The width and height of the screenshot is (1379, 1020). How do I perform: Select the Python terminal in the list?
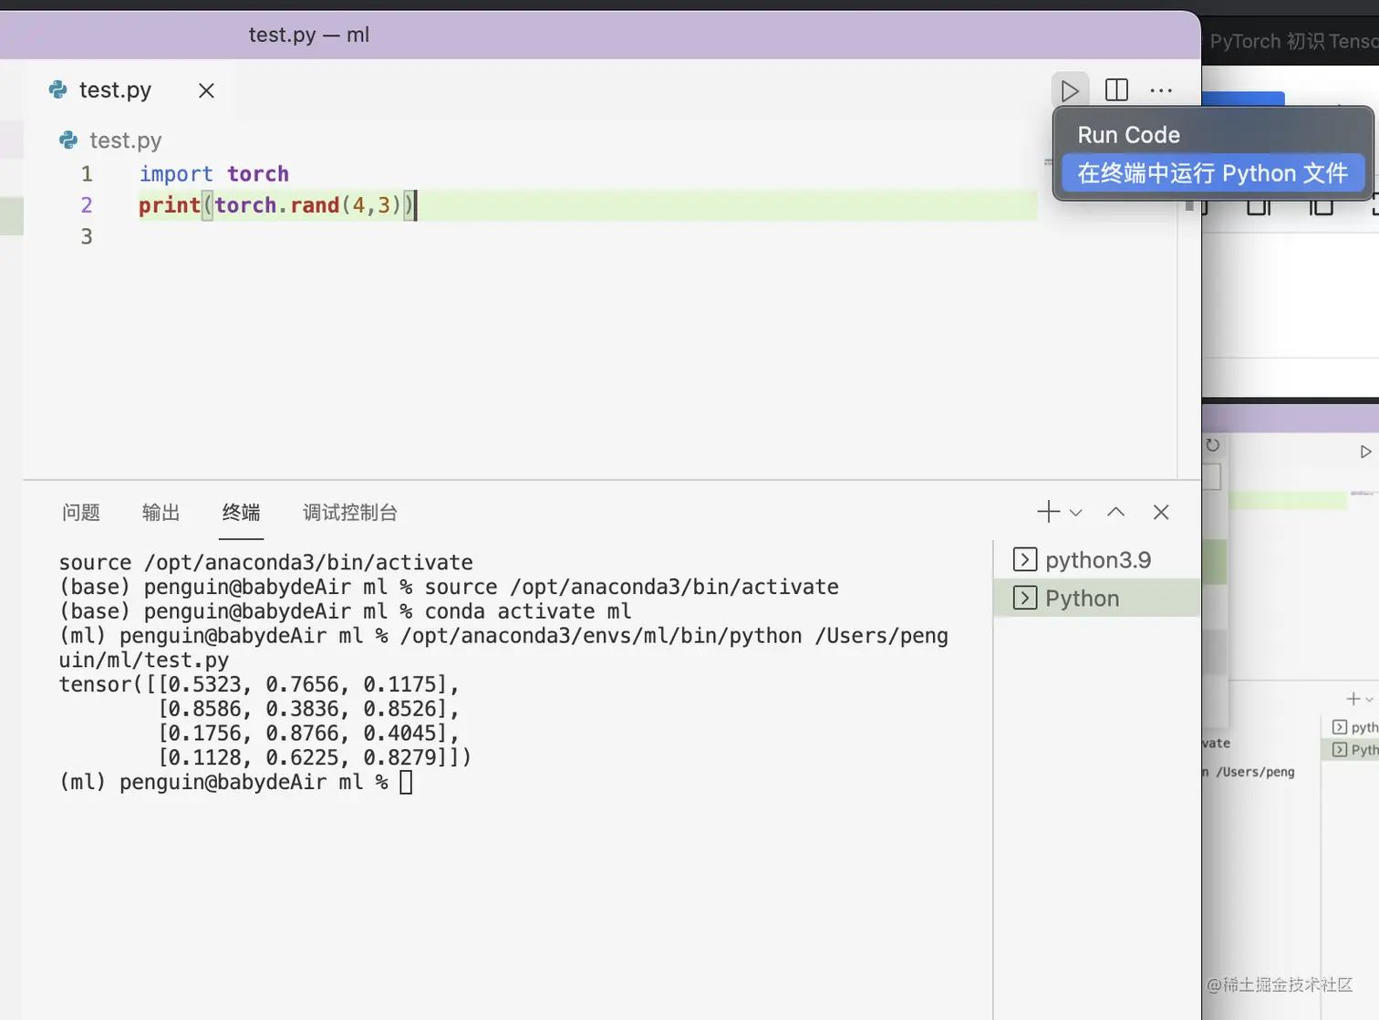(x=1096, y=598)
